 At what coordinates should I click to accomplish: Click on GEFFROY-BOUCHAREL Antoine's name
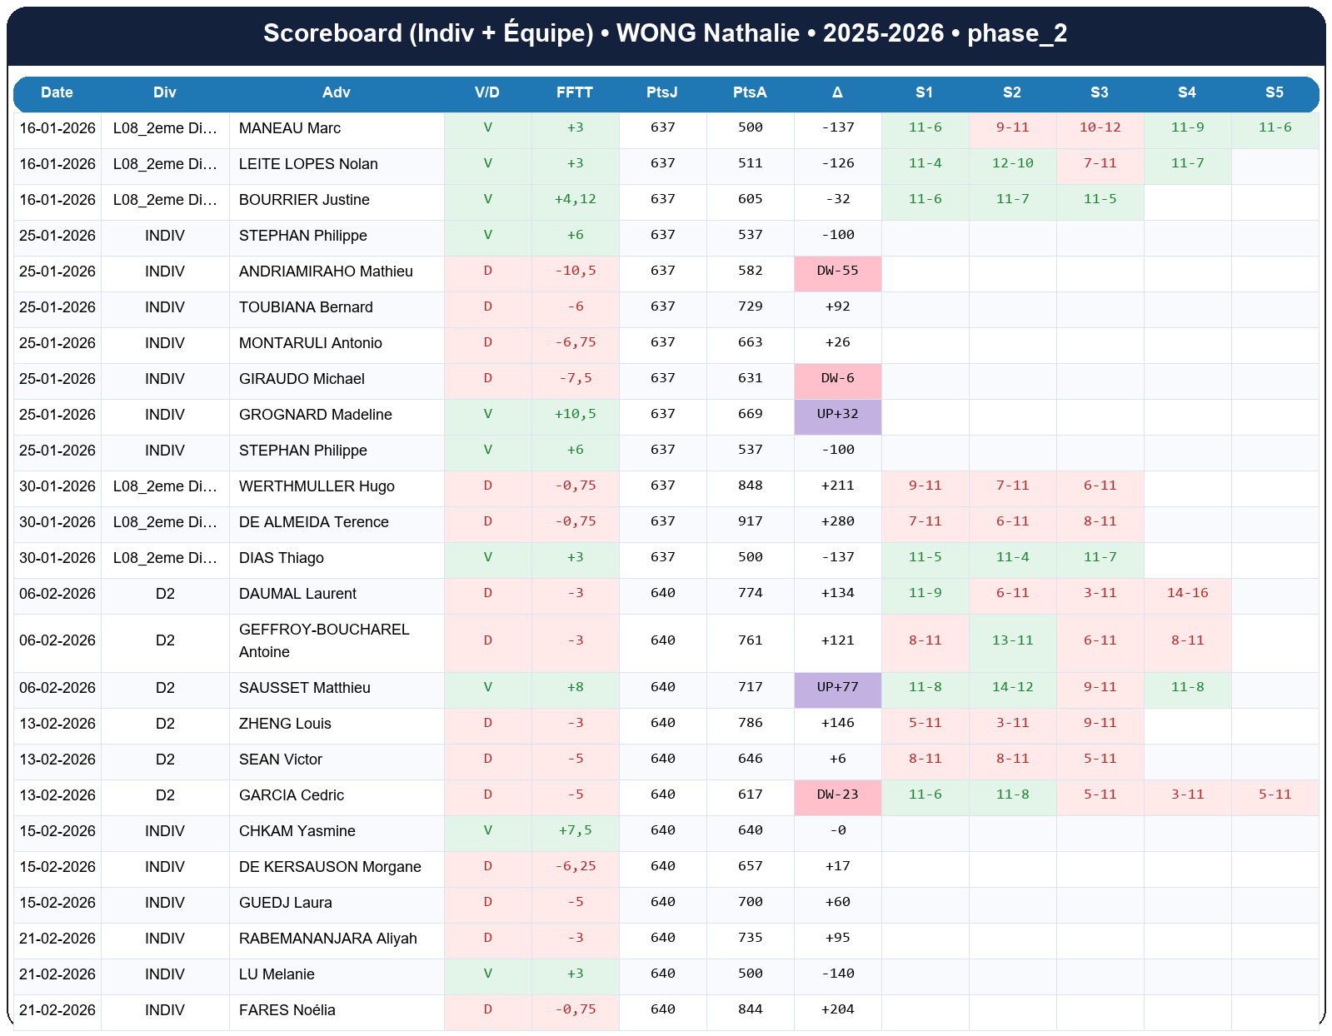[x=324, y=640]
